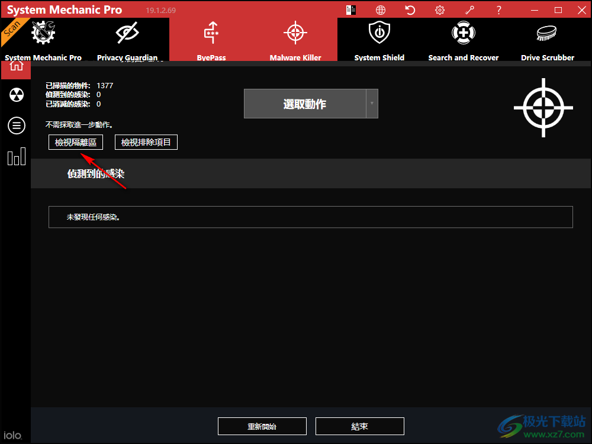Switch to the ByePass module
The image size is (592, 444).
coord(211,39)
